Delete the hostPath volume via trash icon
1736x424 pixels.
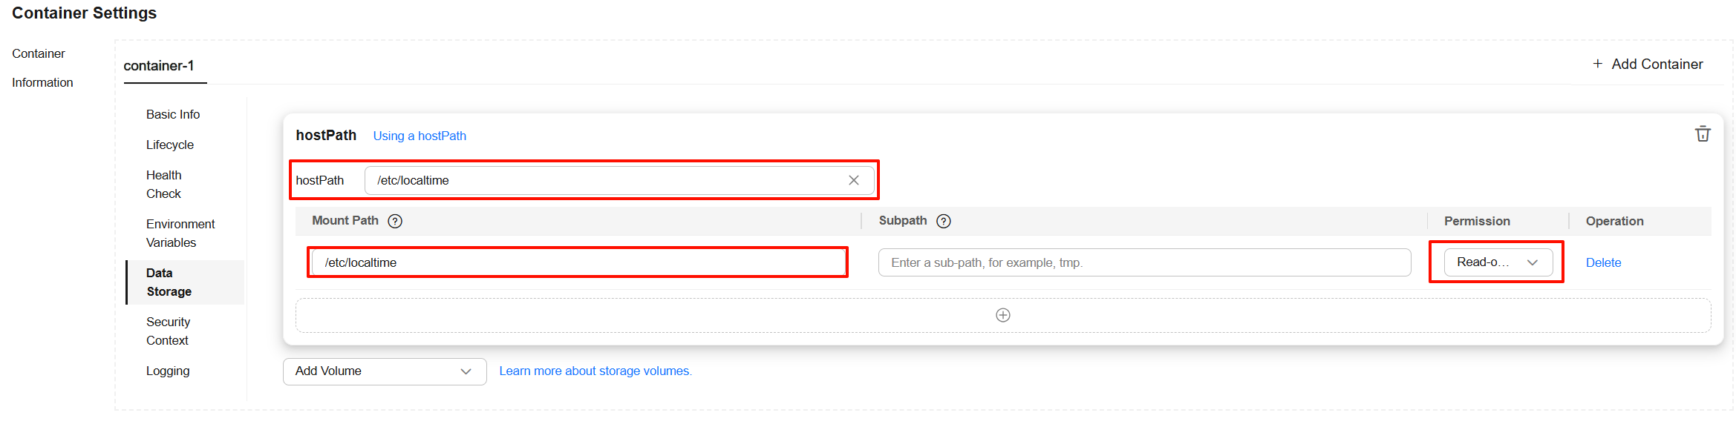(1703, 134)
